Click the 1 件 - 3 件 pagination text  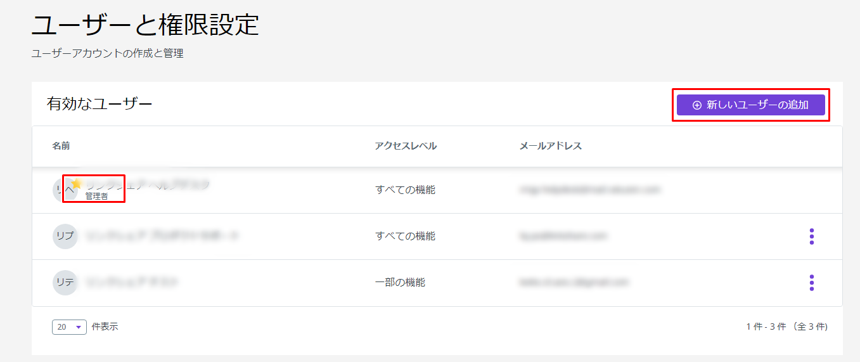pos(786,327)
